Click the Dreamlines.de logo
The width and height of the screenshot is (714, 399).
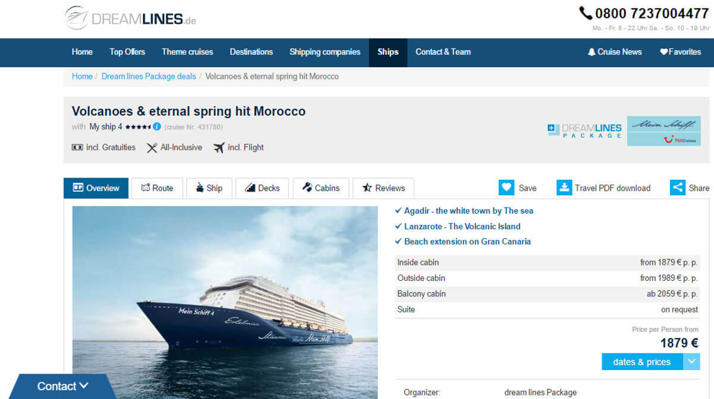pyautogui.click(x=130, y=18)
